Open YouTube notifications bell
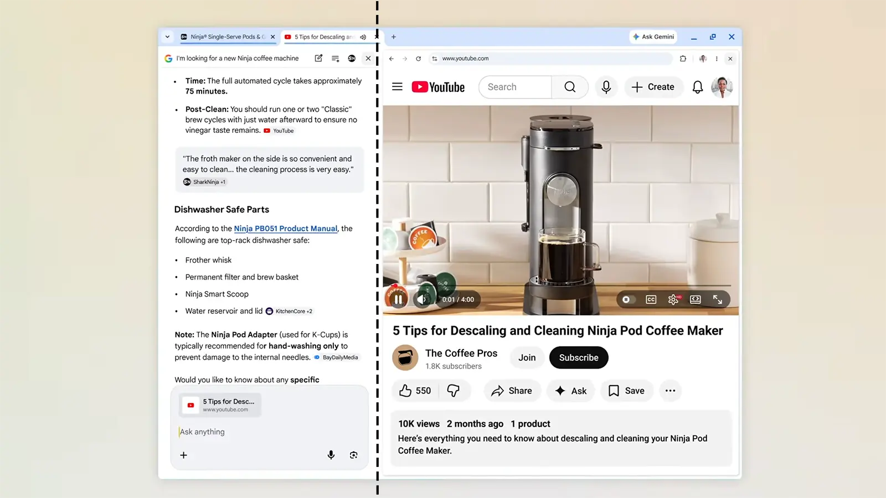 [x=697, y=87]
